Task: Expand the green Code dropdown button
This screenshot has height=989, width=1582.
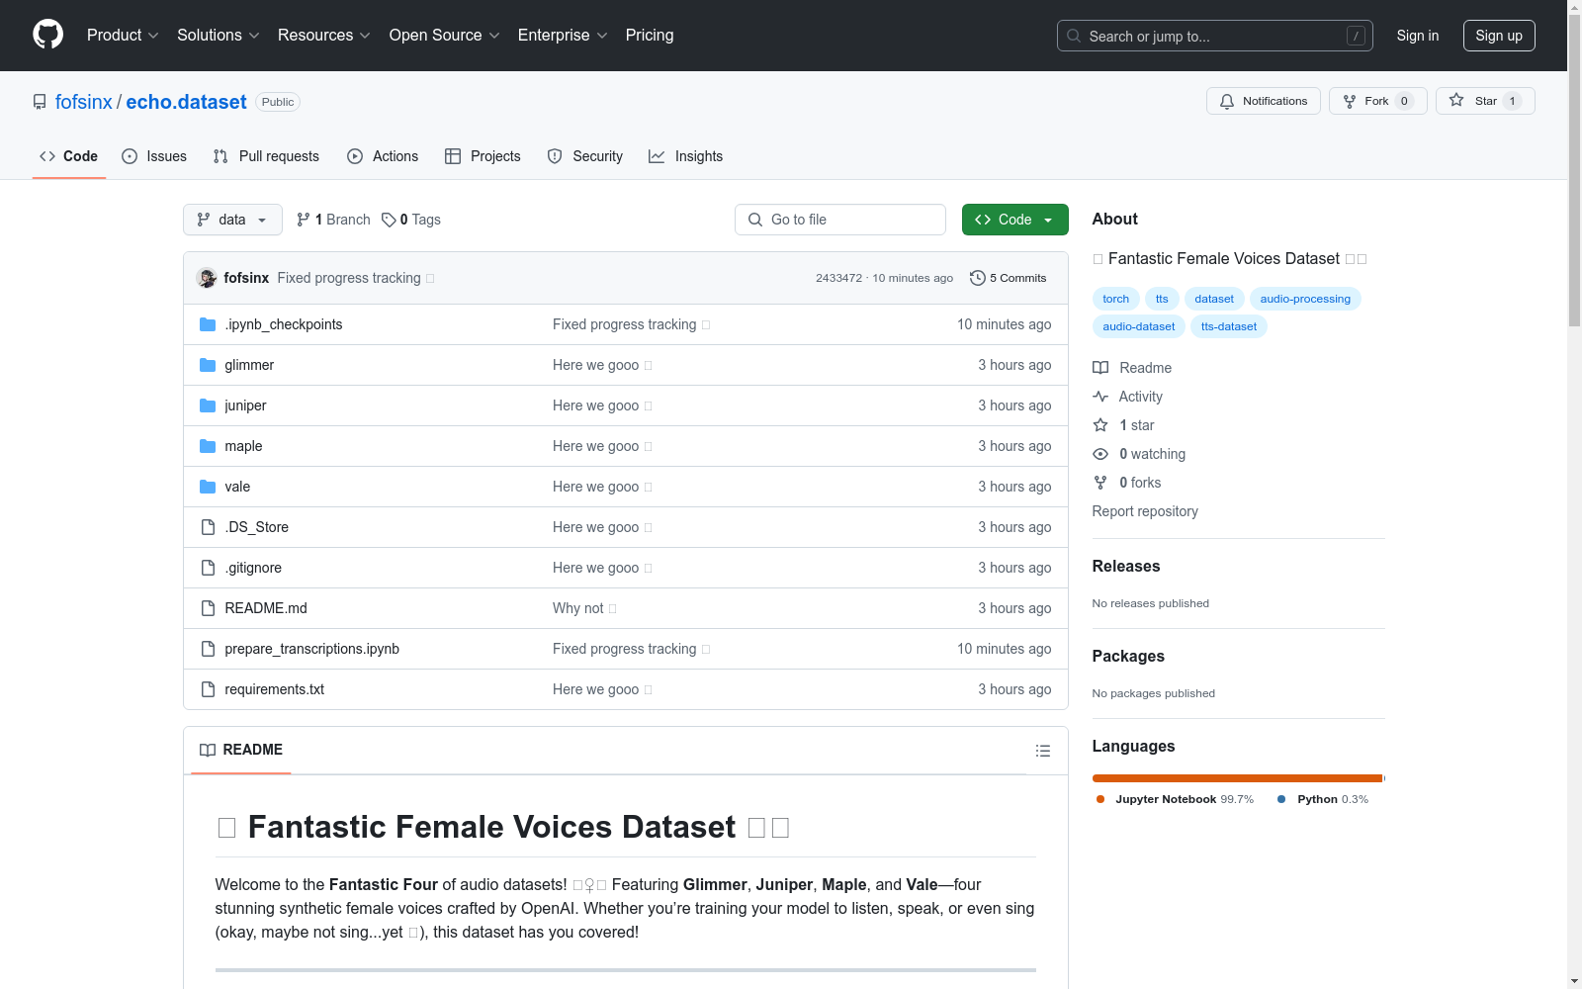Action: click(1014, 220)
